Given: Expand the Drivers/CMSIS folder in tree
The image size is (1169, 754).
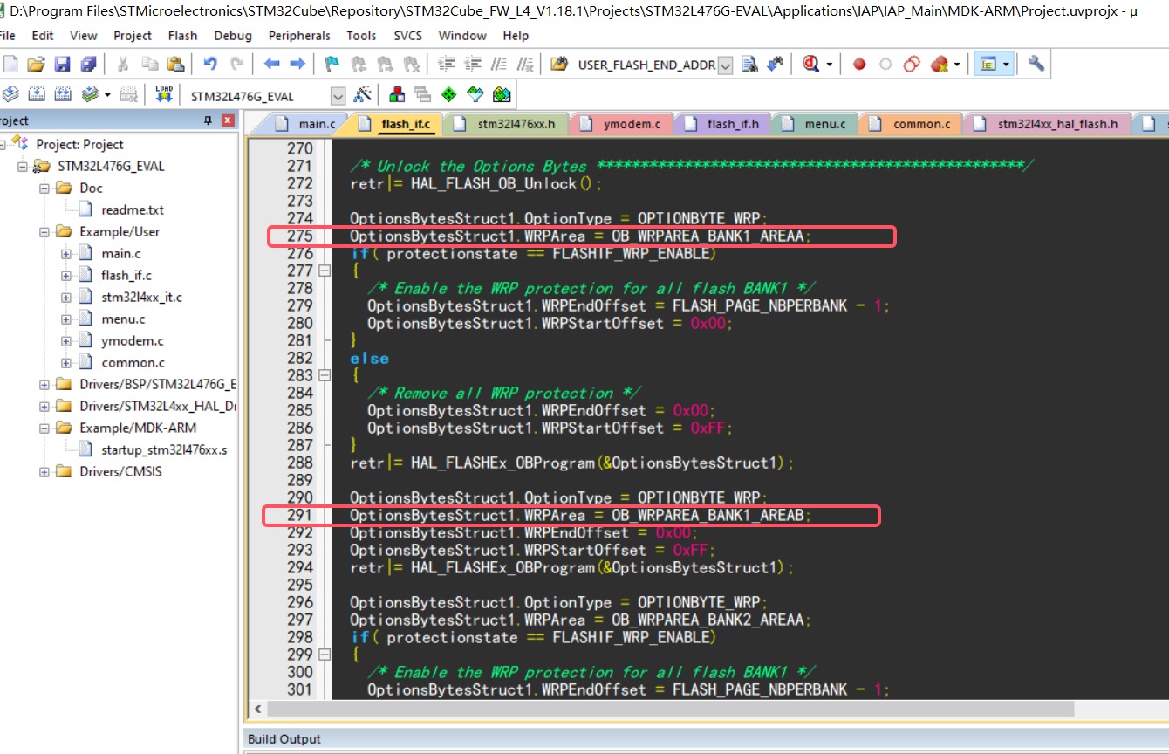Looking at the screenshot, I should [x=44, y=471].
